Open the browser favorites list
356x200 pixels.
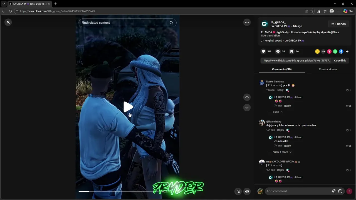tap(325, 11)
